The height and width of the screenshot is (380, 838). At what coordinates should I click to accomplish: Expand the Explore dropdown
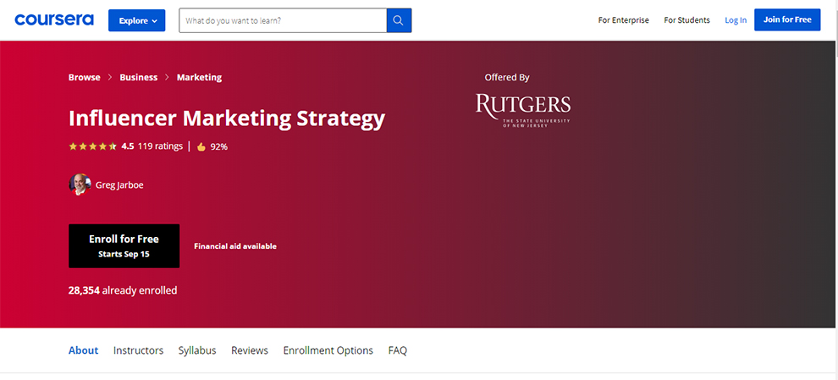click(x=137, y=20)
